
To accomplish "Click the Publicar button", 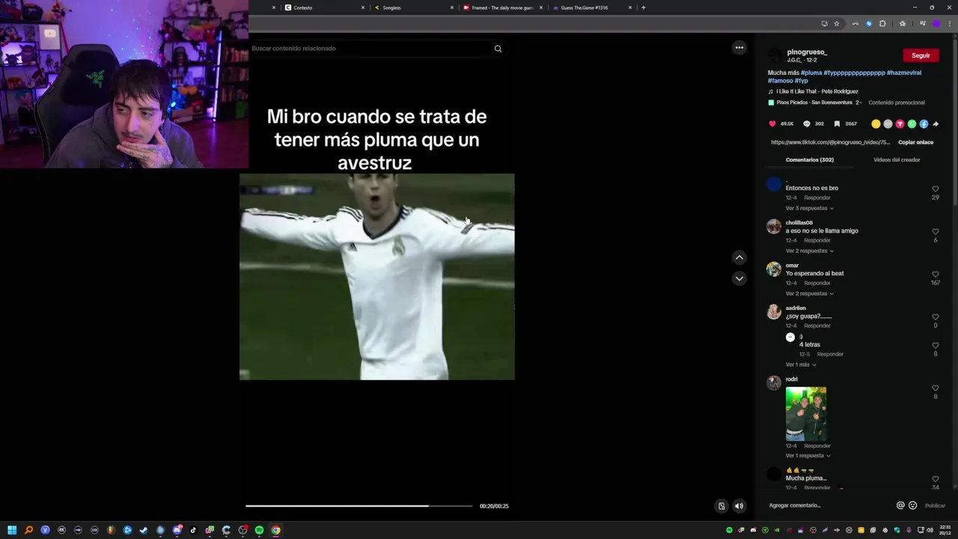I will (x=935, y=505).
